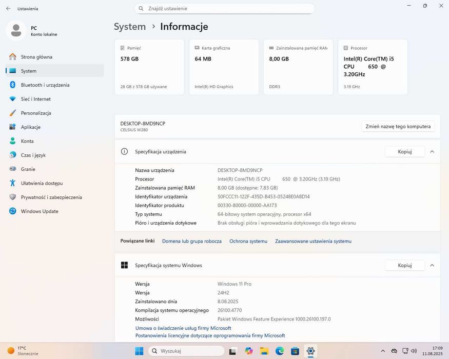Open Bluetooth i urządzenia settings

click(x=55, y=85)
